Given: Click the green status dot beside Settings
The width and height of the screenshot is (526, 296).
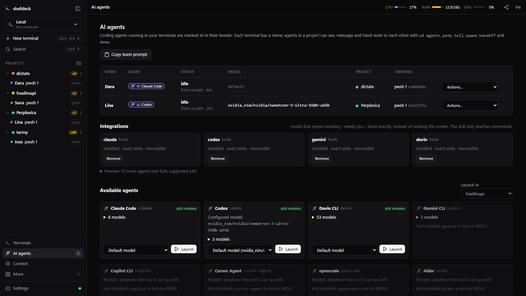Looking at the screenshot, I should [x=80, y=288].
